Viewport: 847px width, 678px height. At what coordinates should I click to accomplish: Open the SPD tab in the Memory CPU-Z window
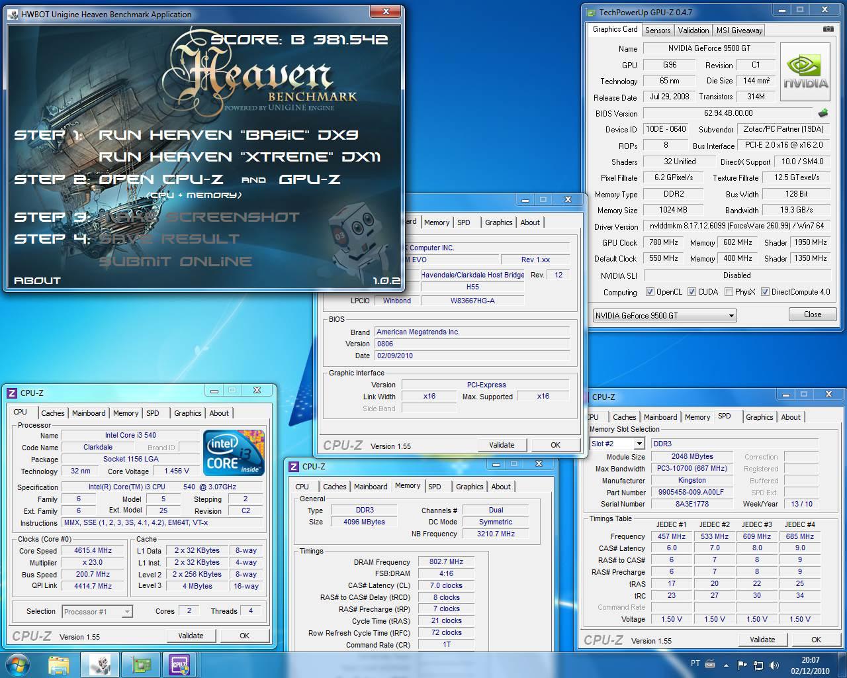point(435,487)
